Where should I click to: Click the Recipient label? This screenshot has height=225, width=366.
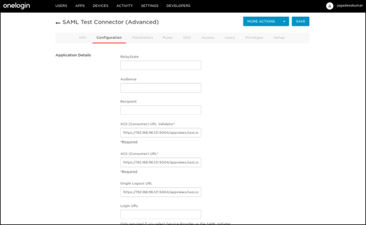point(129,101)
